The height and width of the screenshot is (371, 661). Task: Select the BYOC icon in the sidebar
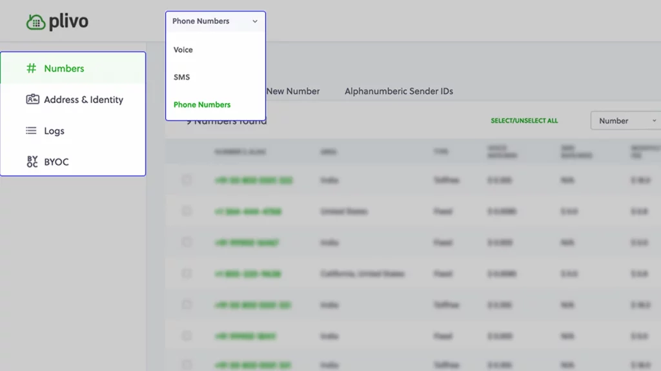pos(32,161)
